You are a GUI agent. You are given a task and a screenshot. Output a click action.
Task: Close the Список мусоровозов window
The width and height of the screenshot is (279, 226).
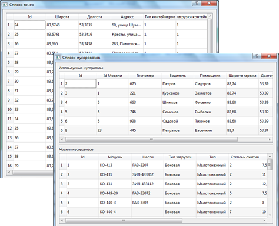pos(269,56)
